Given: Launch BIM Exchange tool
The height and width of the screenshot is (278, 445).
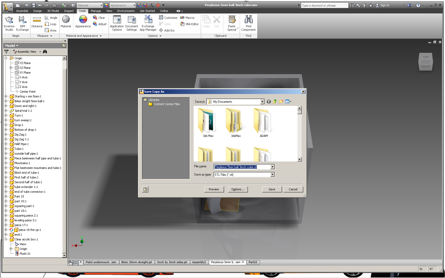Looking at the screenshot, I should point(22,24).
